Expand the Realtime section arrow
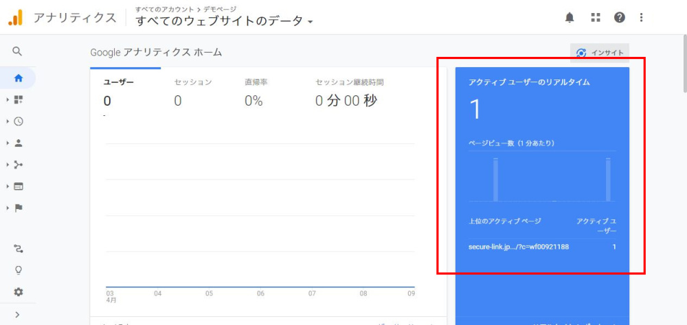 click(8, 121)
